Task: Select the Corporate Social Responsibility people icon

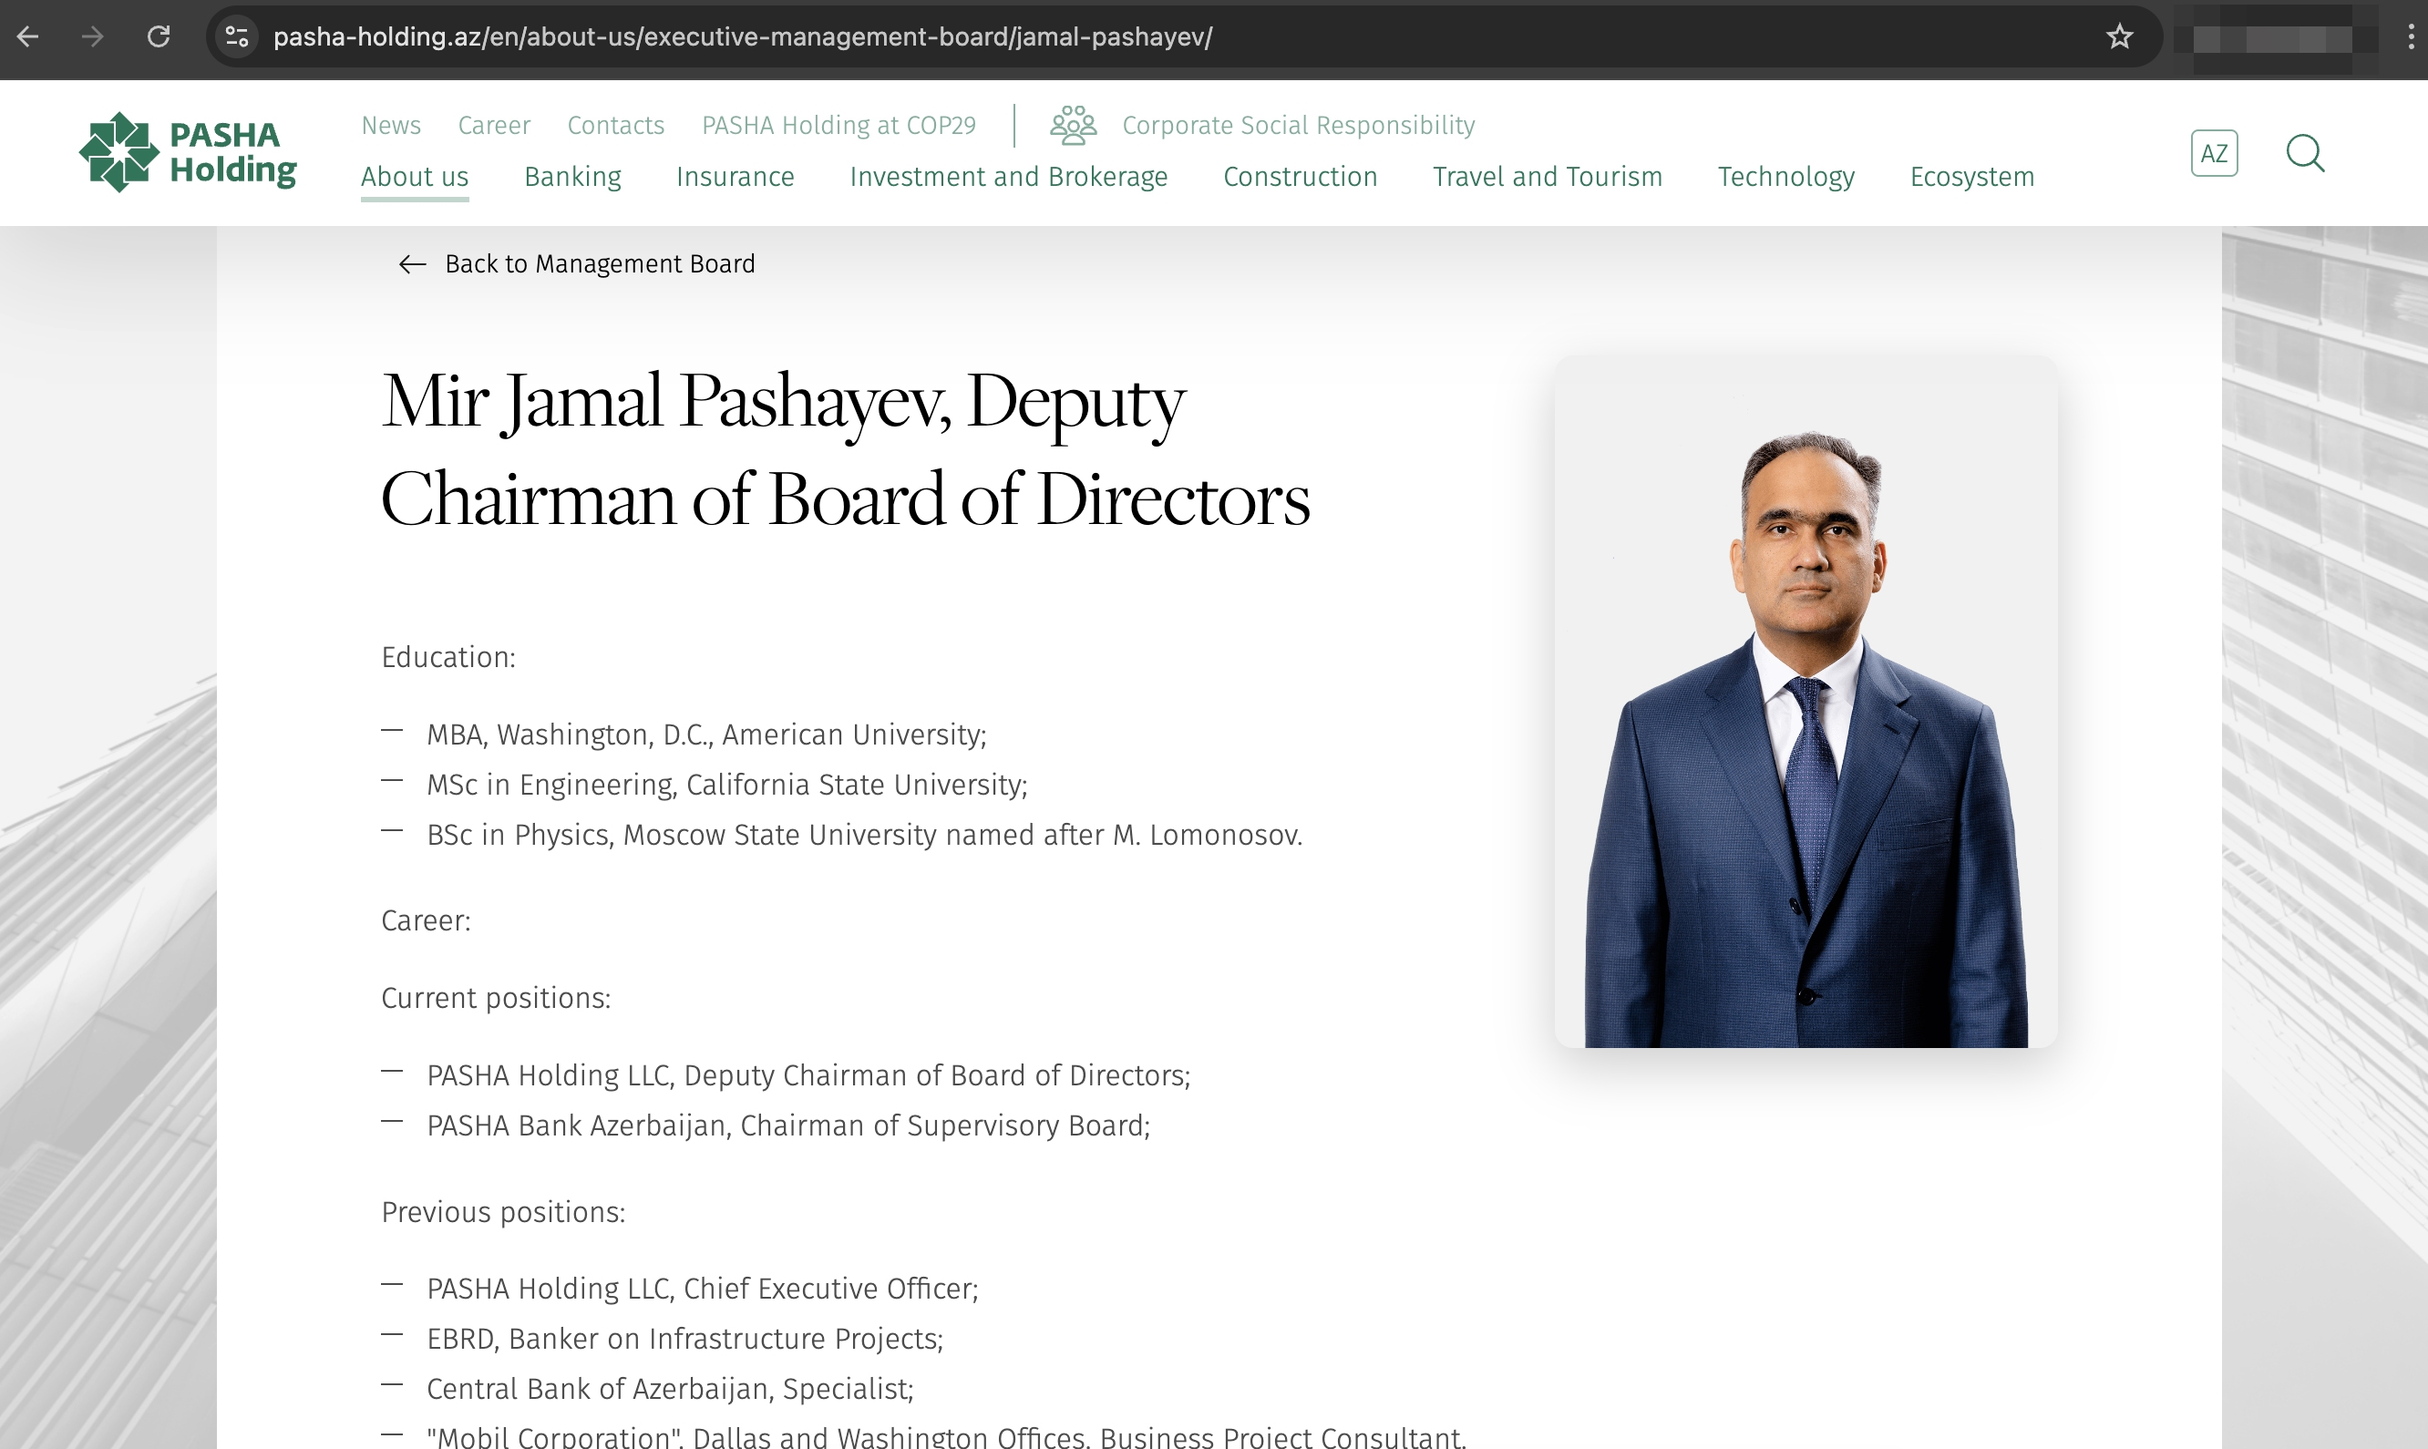Action: (1074, 124)
